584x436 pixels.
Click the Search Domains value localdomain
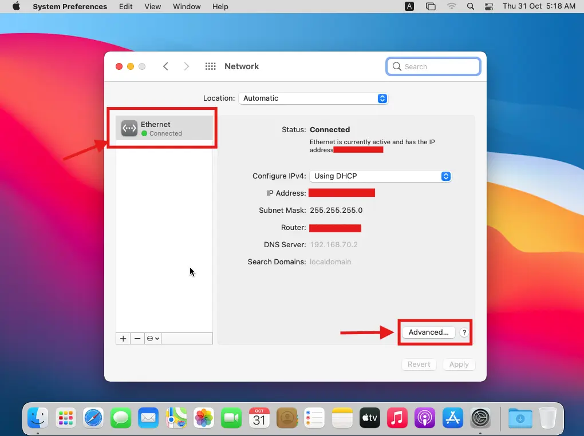pos(330,261)
